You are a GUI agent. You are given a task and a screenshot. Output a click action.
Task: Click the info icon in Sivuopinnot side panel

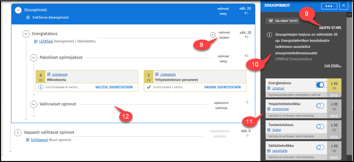[269, 35]
